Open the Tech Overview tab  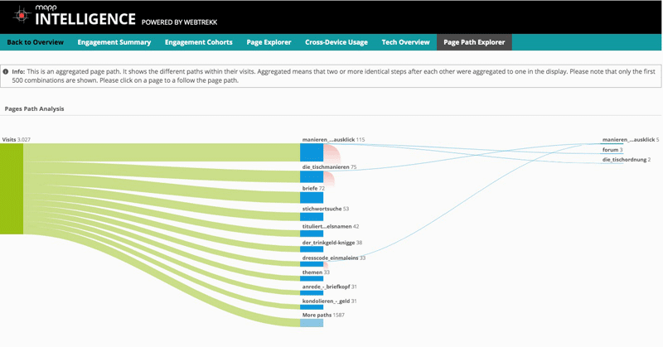[404, 42]
